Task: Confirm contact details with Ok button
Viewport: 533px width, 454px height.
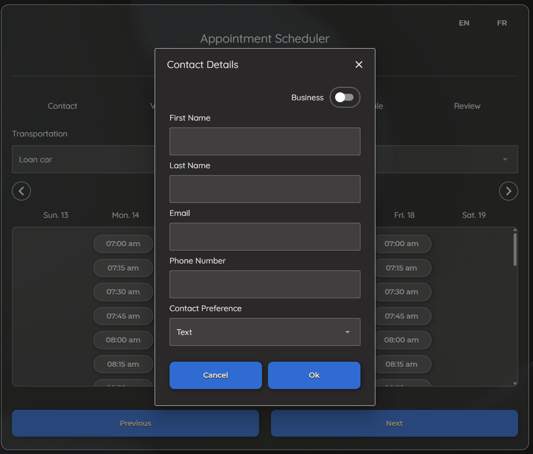Action: (x=314, y=375)
